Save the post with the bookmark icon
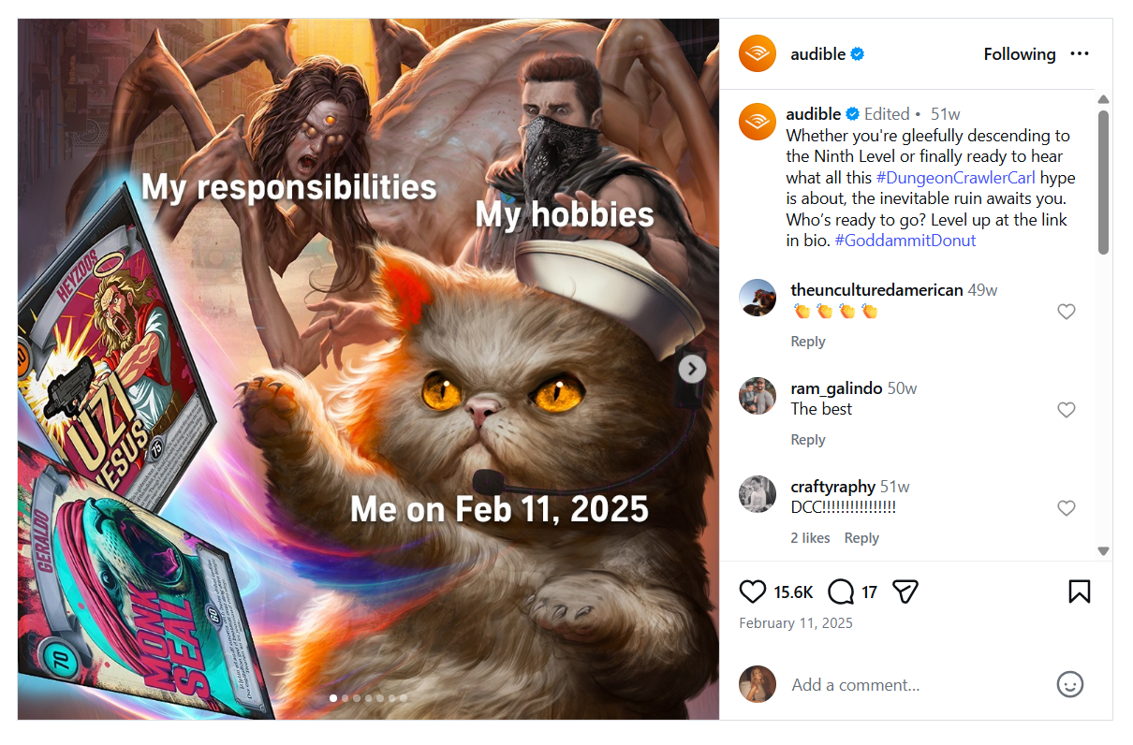 point(1079,592)
